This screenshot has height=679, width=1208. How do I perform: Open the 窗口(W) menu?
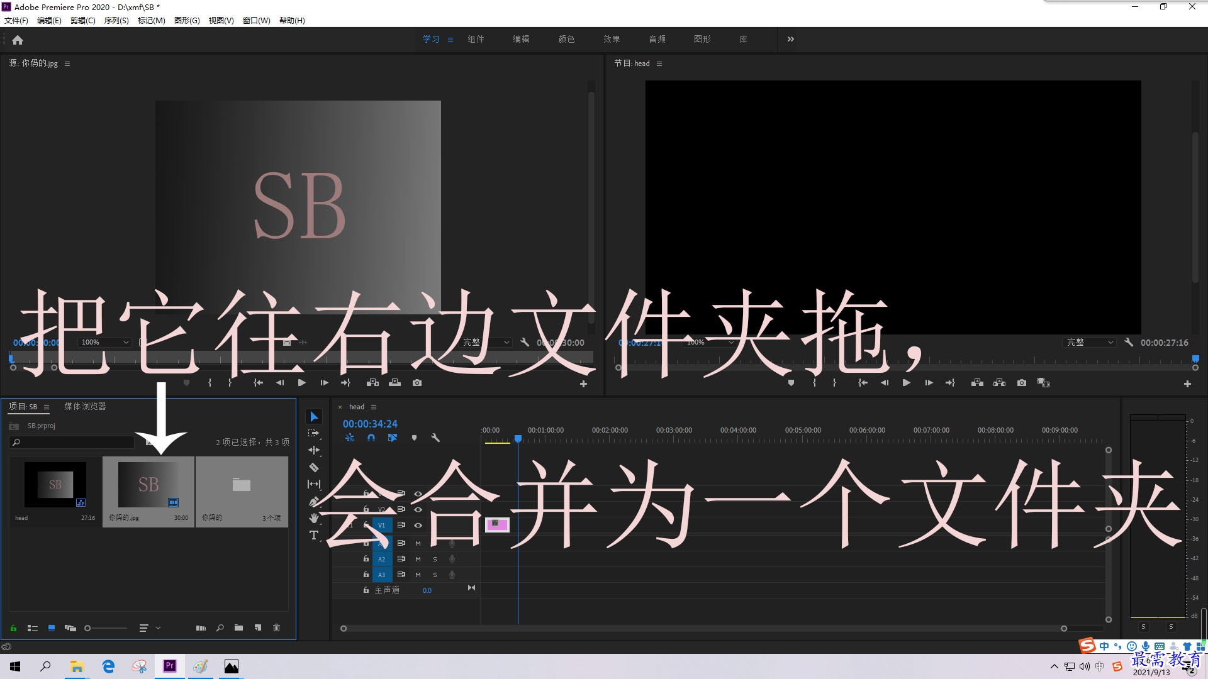(257, 20)
